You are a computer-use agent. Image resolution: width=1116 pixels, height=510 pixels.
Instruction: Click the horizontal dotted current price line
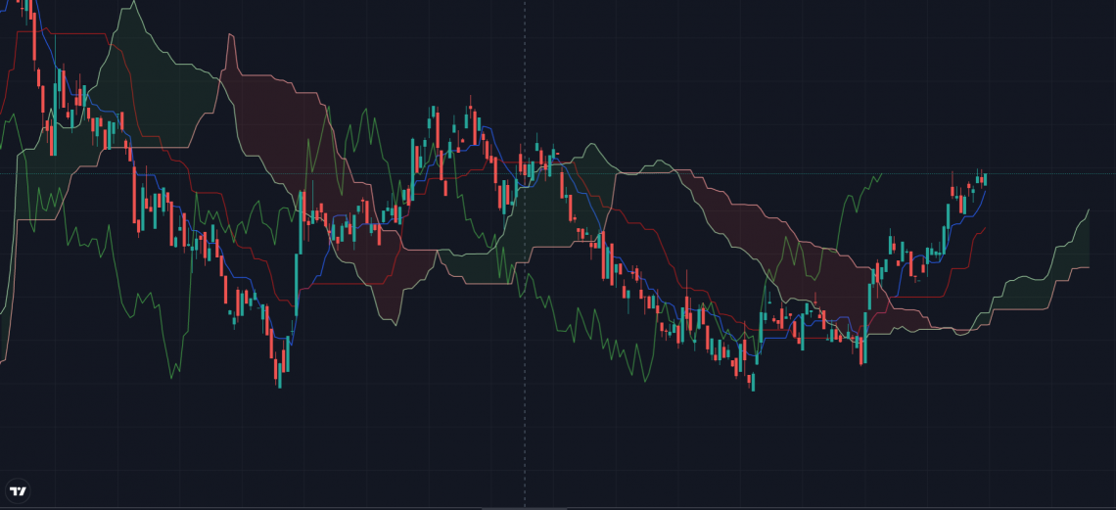(x=685, y=173)
